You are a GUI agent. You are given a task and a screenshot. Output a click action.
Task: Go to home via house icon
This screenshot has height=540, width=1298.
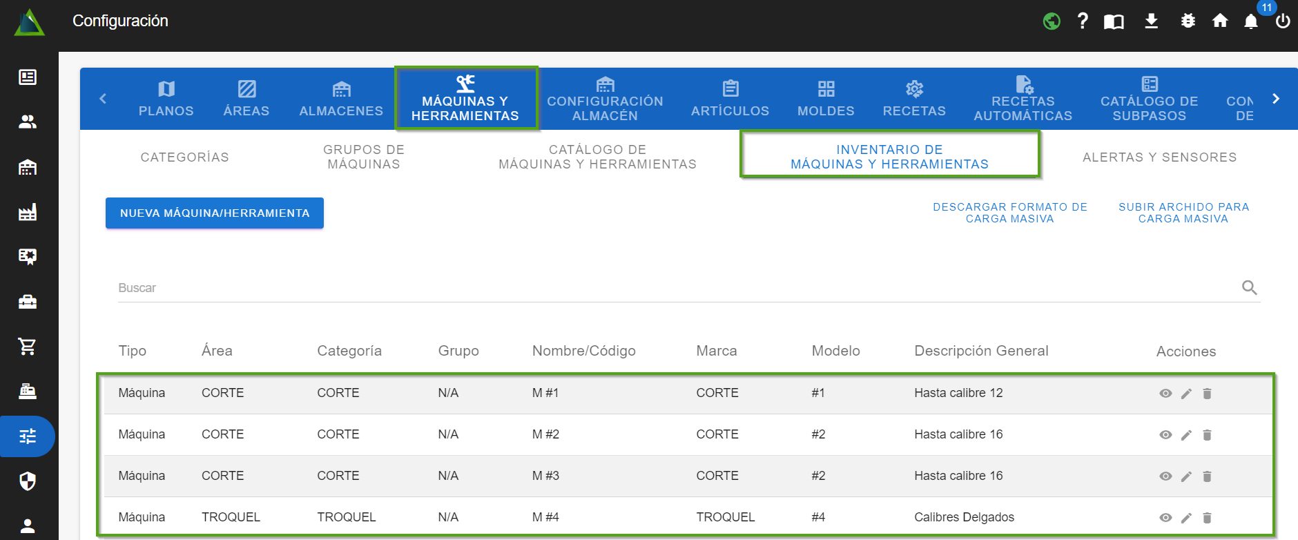point(1220,21)
